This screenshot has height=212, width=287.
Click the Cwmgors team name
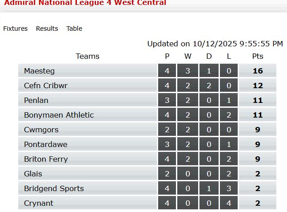[41, 130]
